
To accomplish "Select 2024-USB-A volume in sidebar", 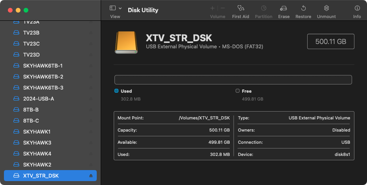I will click(50, 99).
